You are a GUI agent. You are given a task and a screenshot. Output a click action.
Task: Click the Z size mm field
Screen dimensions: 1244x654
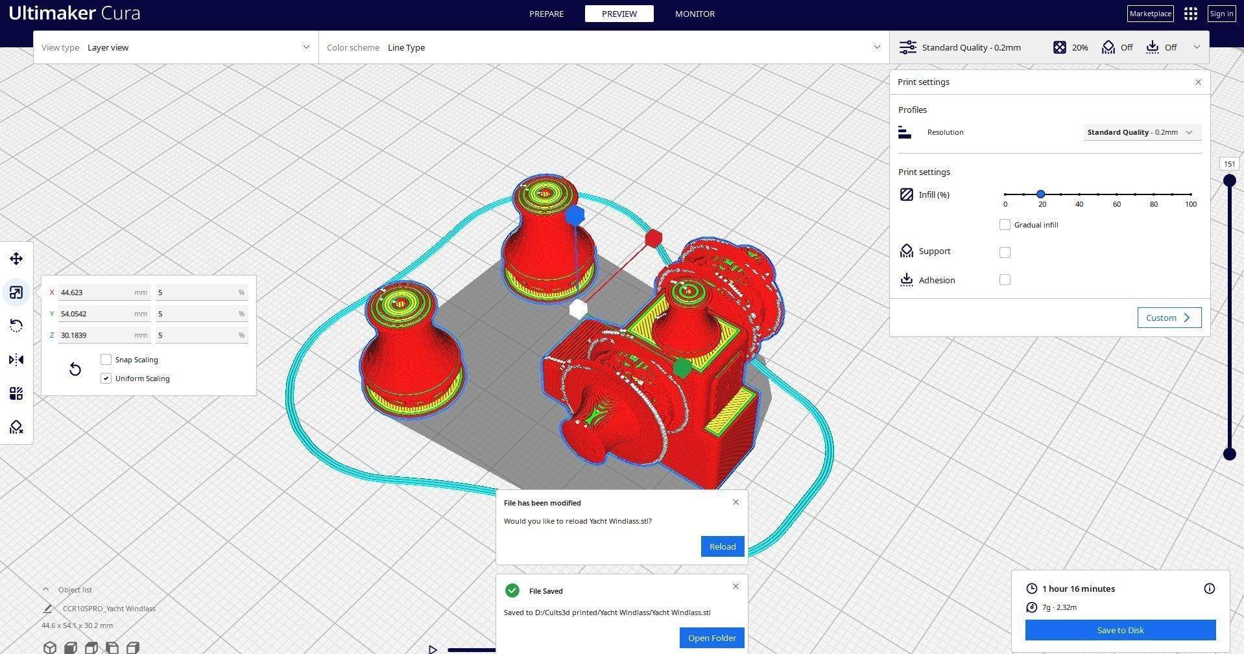click(x=104, y=335)
